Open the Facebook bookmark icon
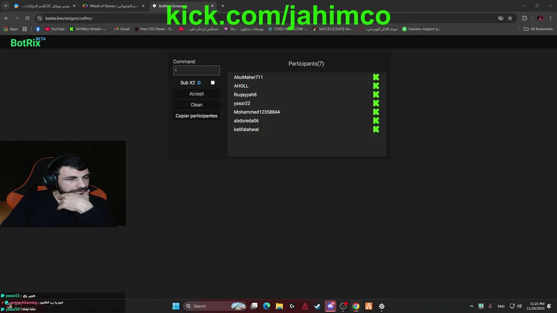The width and height of the screenshot is (557, 313). [38, 29]
